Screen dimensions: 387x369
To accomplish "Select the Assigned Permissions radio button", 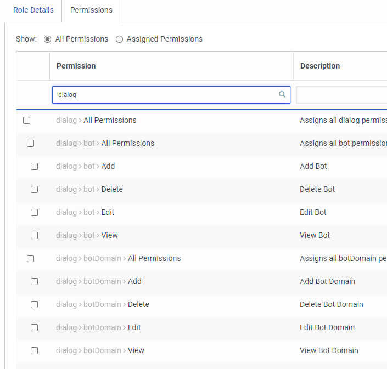I will (x=119, y=39).
